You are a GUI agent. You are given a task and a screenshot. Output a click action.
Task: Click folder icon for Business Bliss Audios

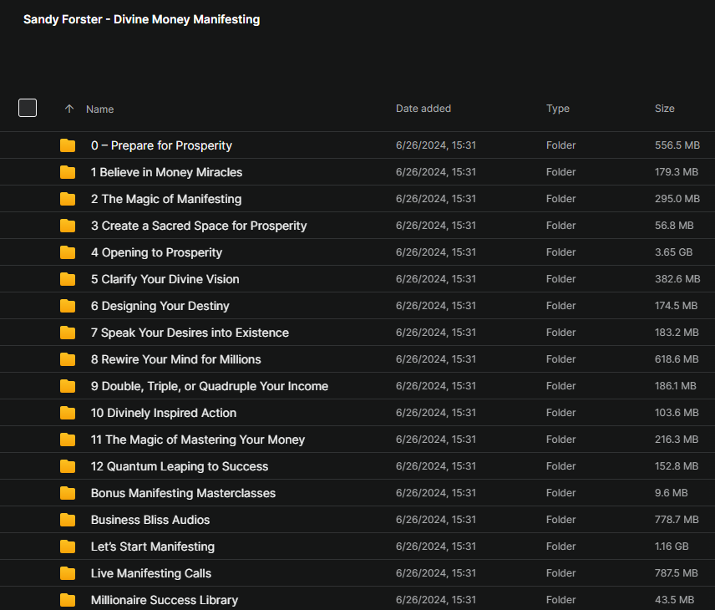68,520
